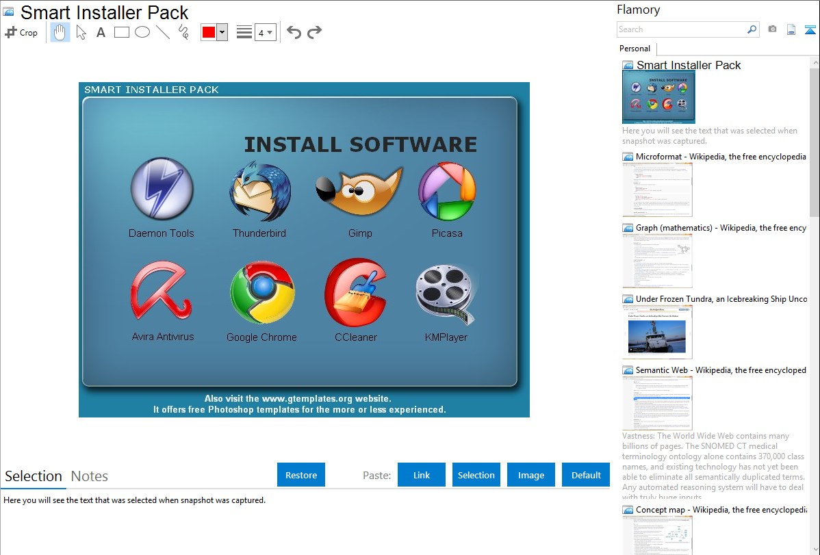Image resolution: width=820 pixels, height=555 pixels.
Task: Switch to the Selection tab
Action: tap(34, 476)
